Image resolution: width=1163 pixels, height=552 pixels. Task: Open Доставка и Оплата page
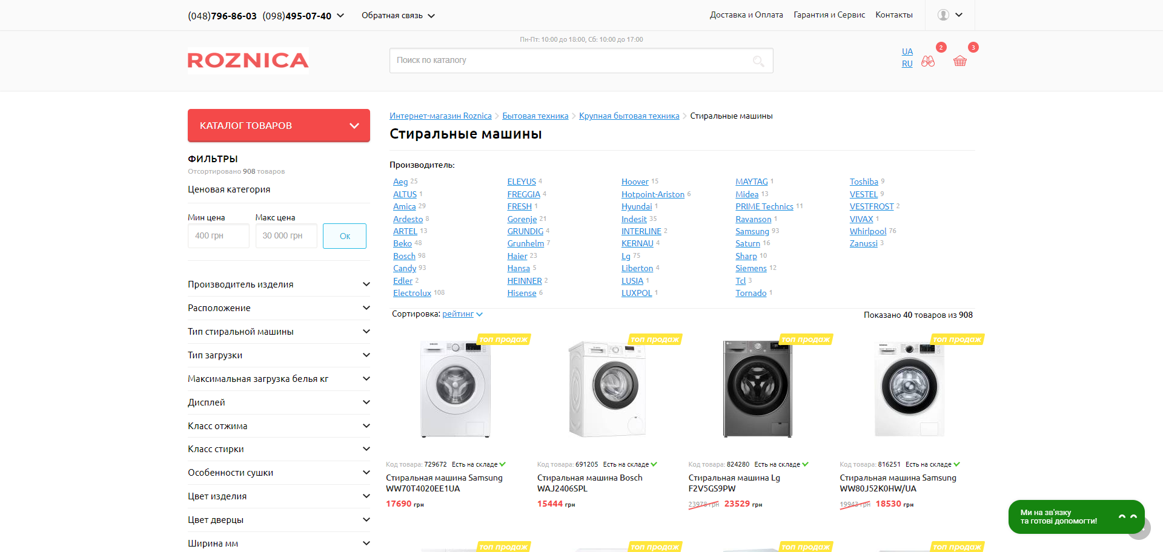[746, 15]
